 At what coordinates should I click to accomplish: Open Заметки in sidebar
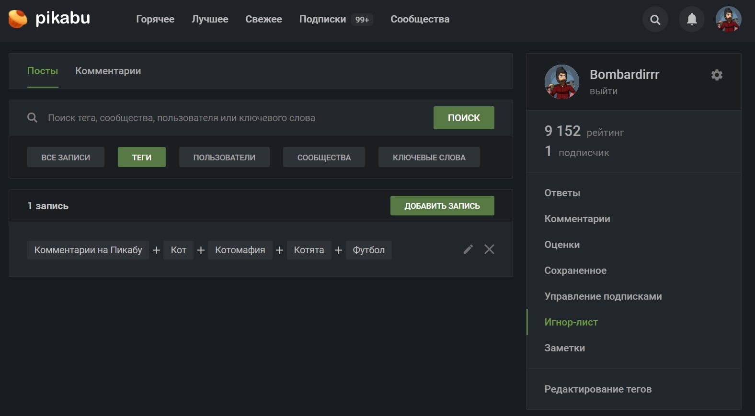coord(565,348)
